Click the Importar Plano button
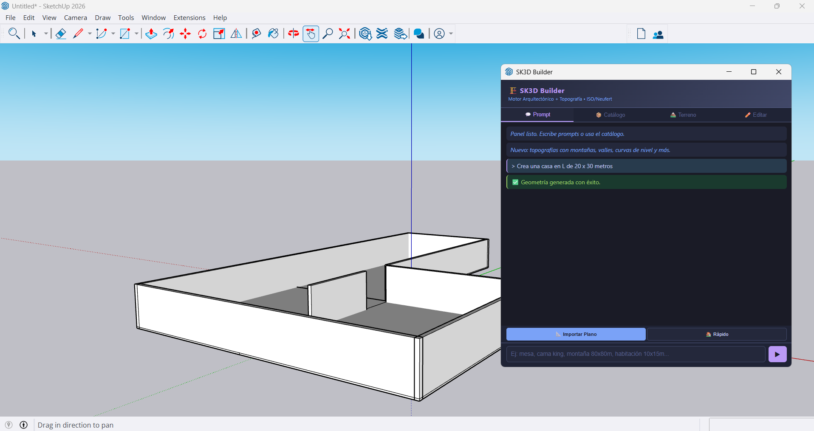This screenshot has height=431, width=814. 576,334
